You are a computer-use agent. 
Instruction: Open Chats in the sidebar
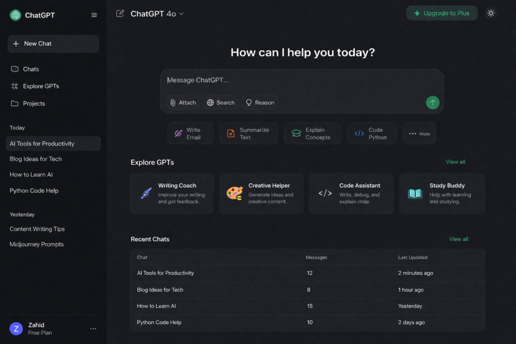[30, 69]
